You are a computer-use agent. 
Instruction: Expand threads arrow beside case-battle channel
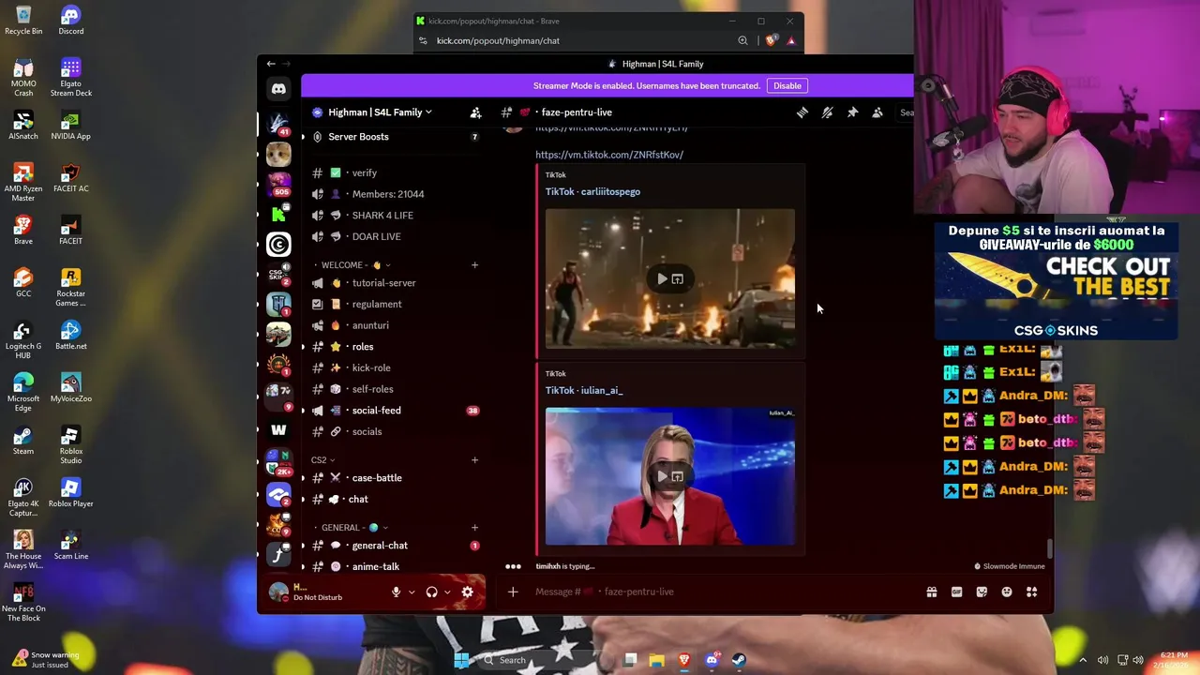[x=303, y=478]
